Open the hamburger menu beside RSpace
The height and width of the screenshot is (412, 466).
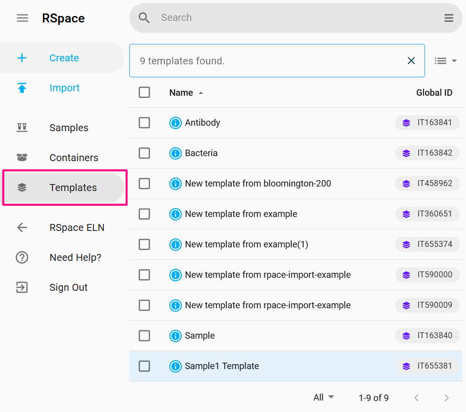(22, 18)
